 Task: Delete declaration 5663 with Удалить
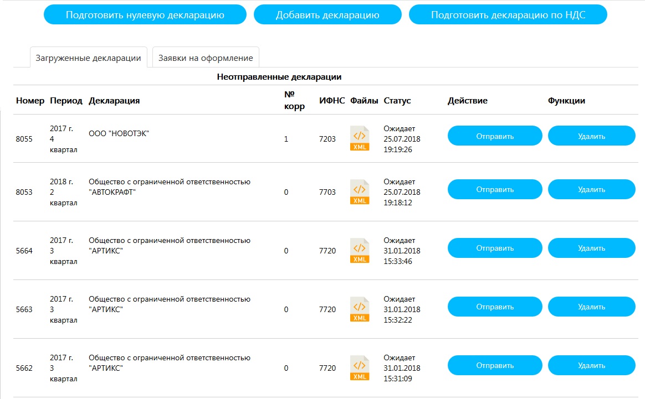point(591,307)
